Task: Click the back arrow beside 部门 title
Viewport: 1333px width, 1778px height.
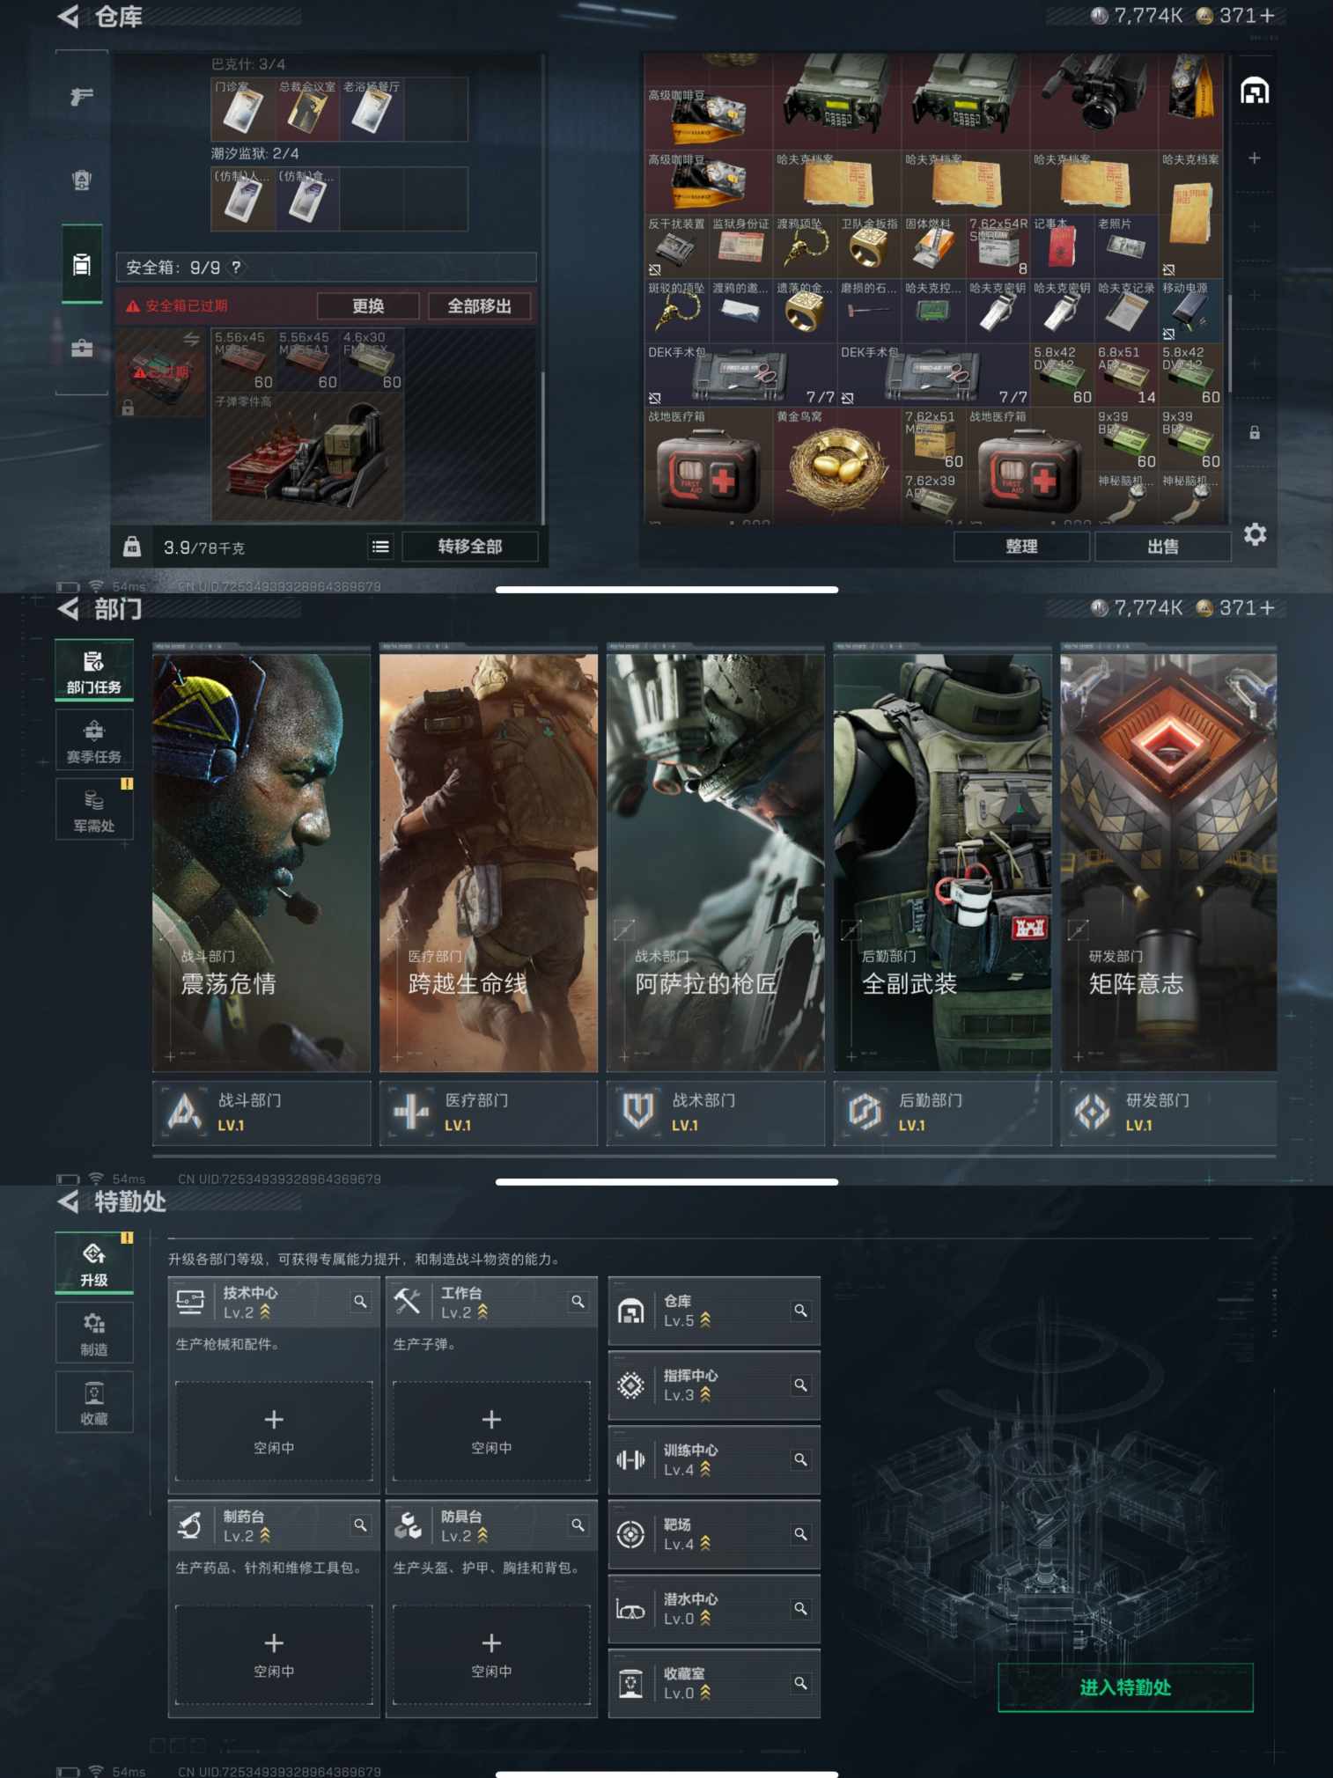Action: click(69, 608)
